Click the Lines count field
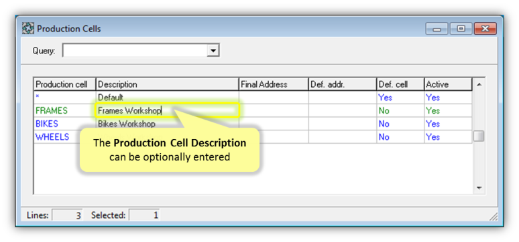 pyautogui.click(x=67, y=215)
